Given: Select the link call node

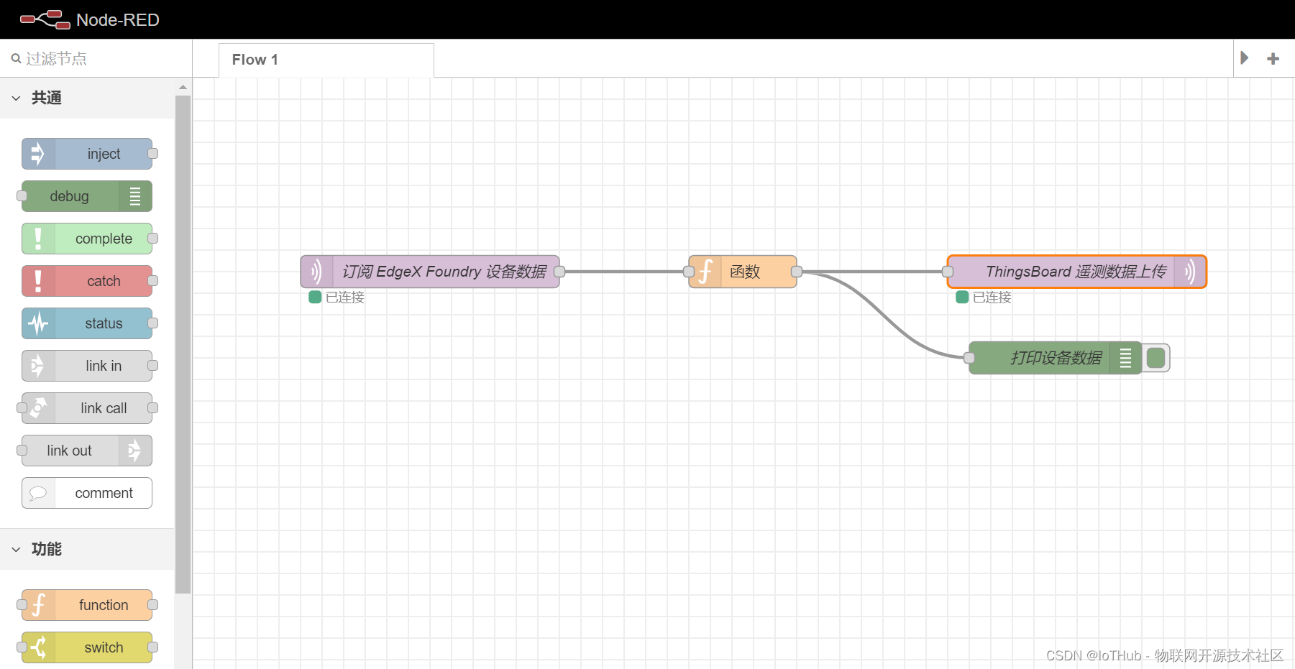Looking at the screenshot, I should 87,408.
